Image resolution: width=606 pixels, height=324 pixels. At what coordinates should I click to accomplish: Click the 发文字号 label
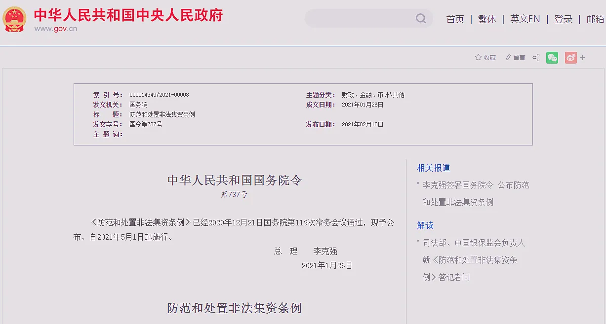(x=108, y=124)
